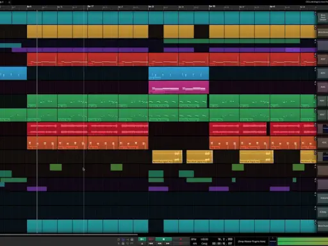
Task: Open the blue-display plugin on yellow arp track
Action: [325, 156]
